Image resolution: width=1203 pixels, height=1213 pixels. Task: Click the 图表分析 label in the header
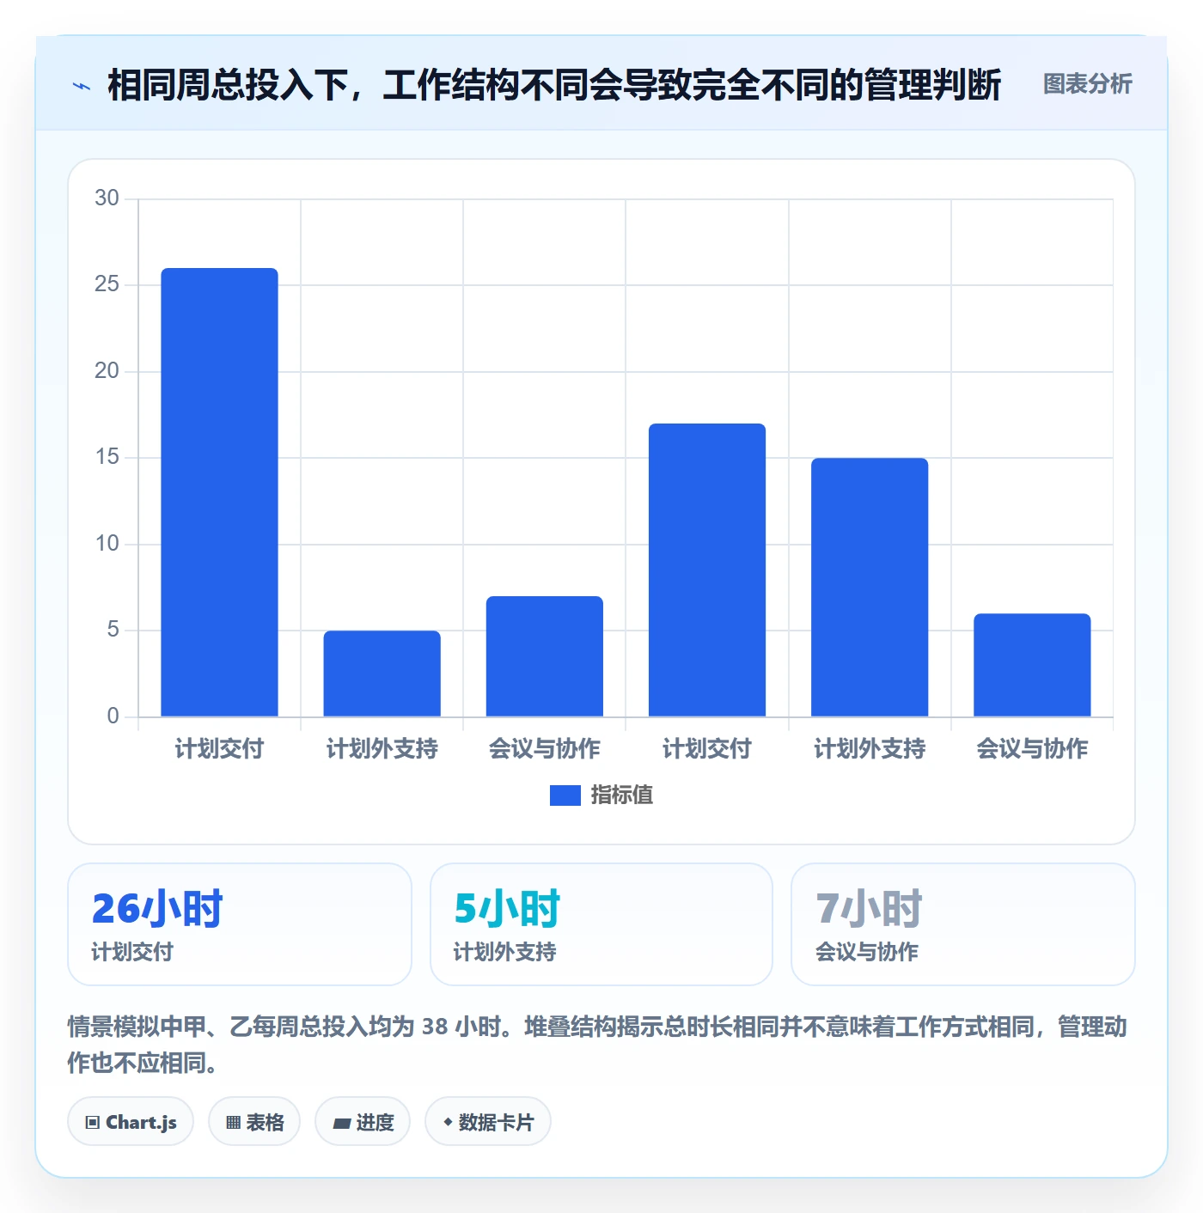[x=1087, y=84]
